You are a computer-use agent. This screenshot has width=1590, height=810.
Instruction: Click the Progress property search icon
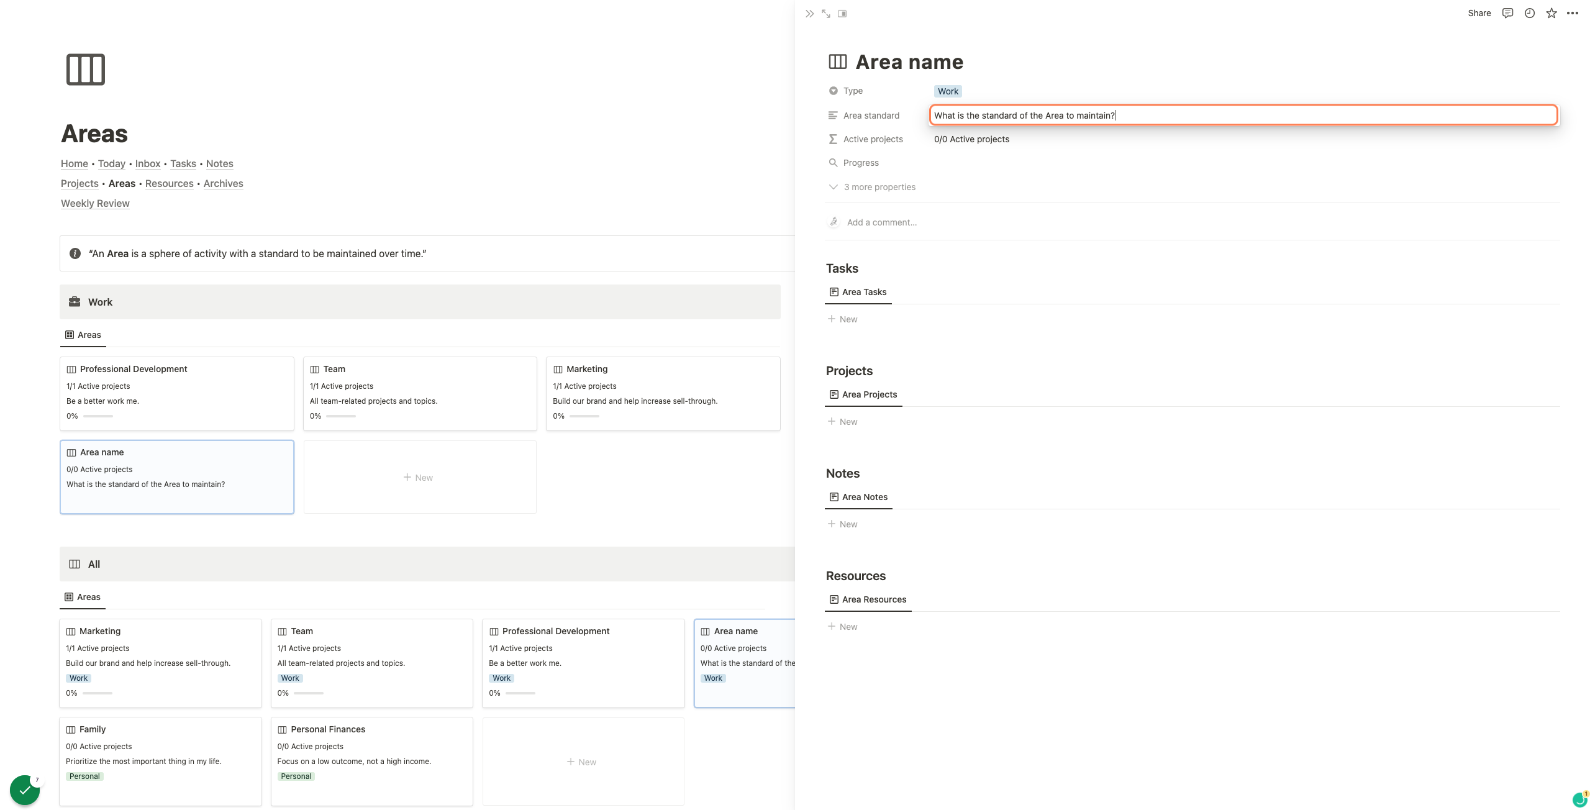click(x=834, y=163)
